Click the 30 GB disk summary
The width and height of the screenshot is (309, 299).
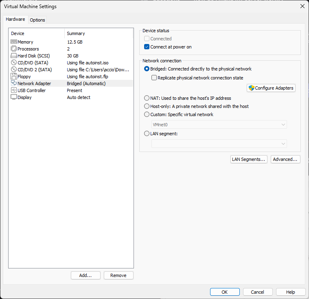(x=73, y=56)
